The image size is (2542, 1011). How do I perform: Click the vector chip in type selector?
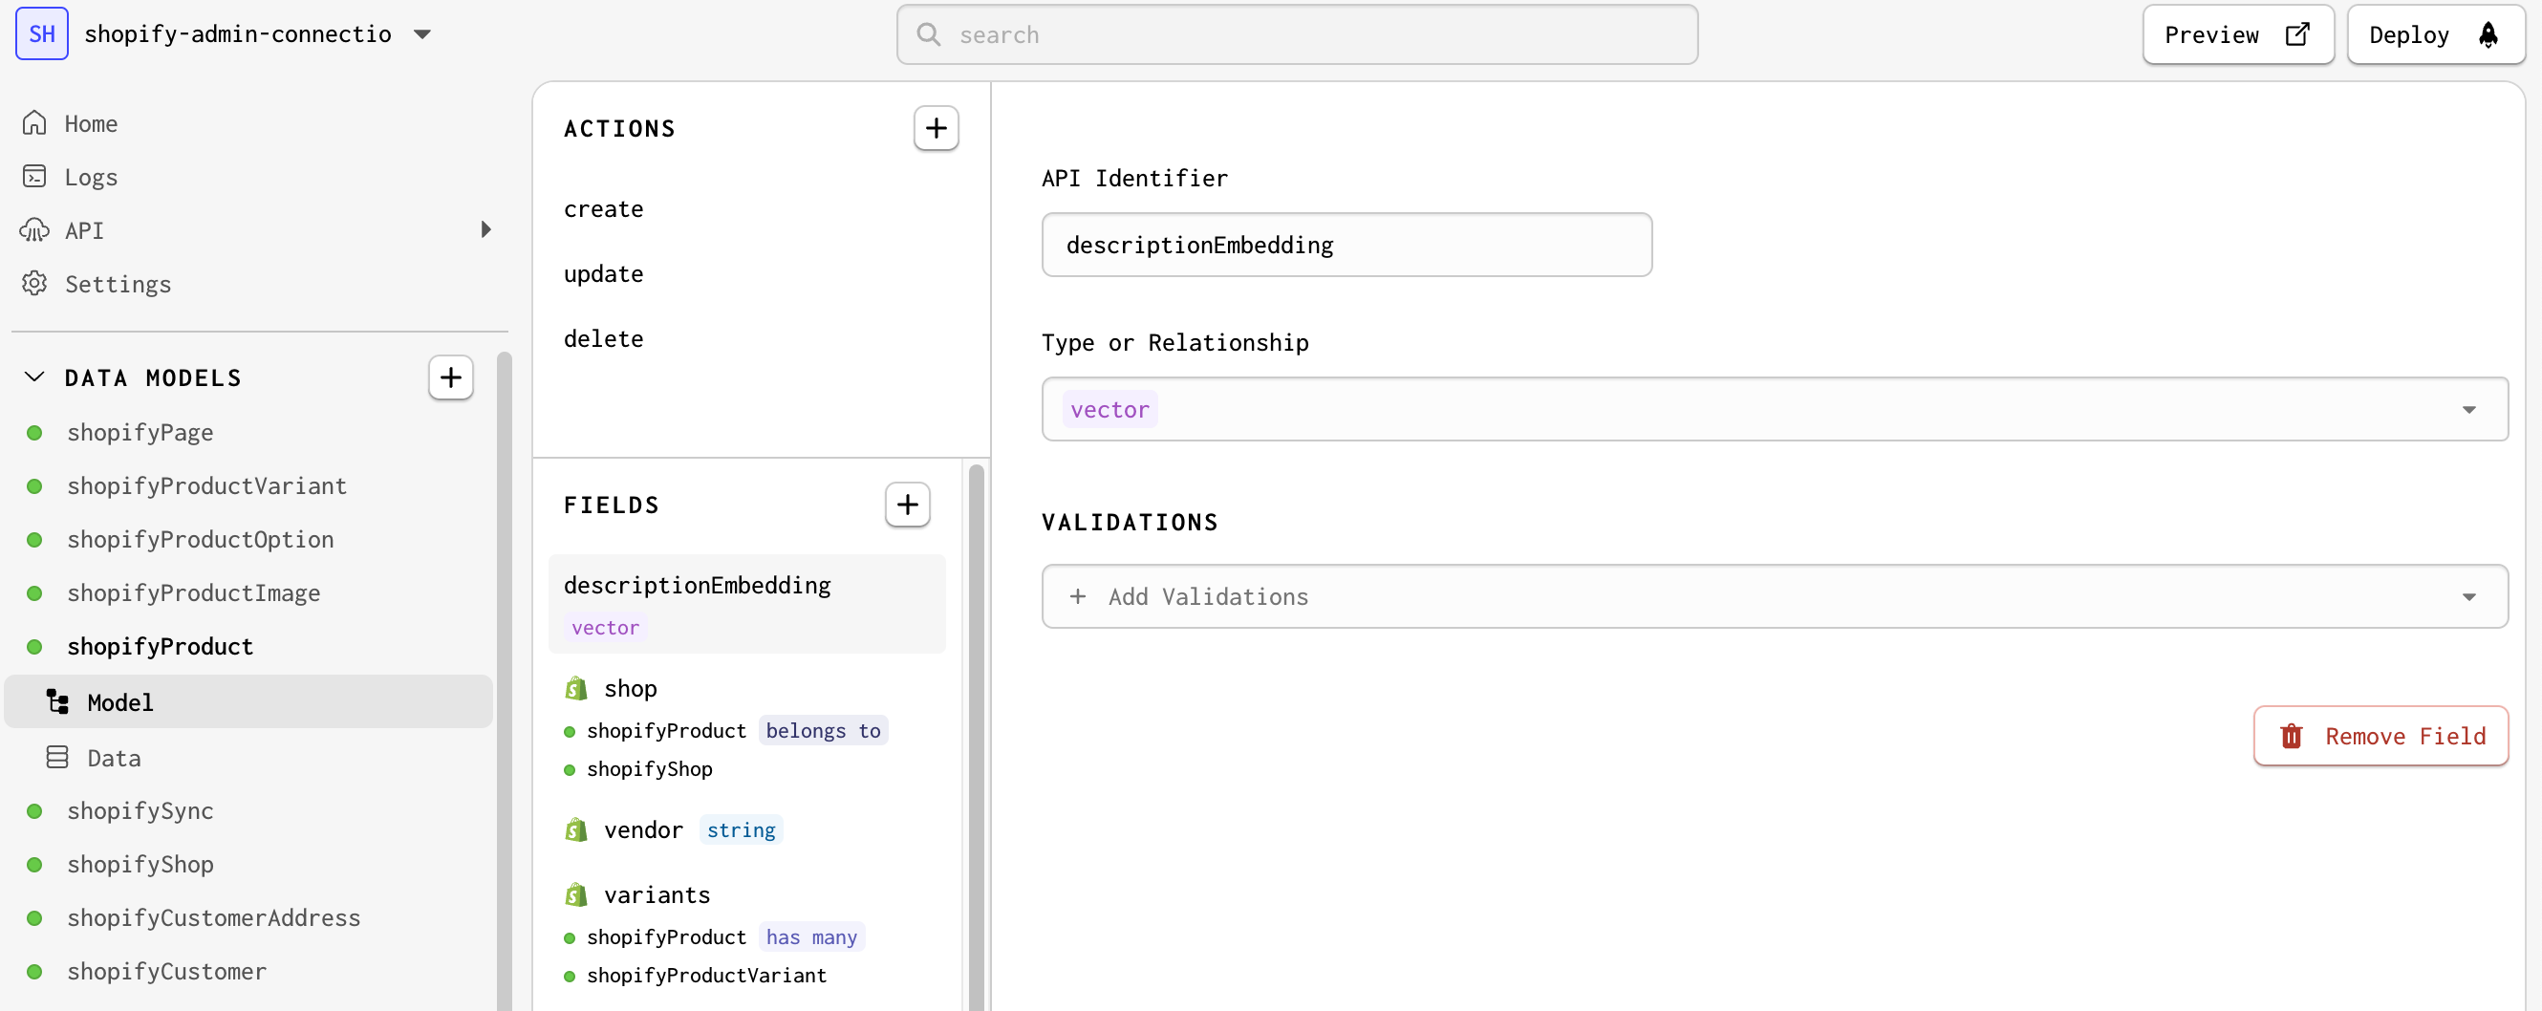click(x=1109, y=409)
